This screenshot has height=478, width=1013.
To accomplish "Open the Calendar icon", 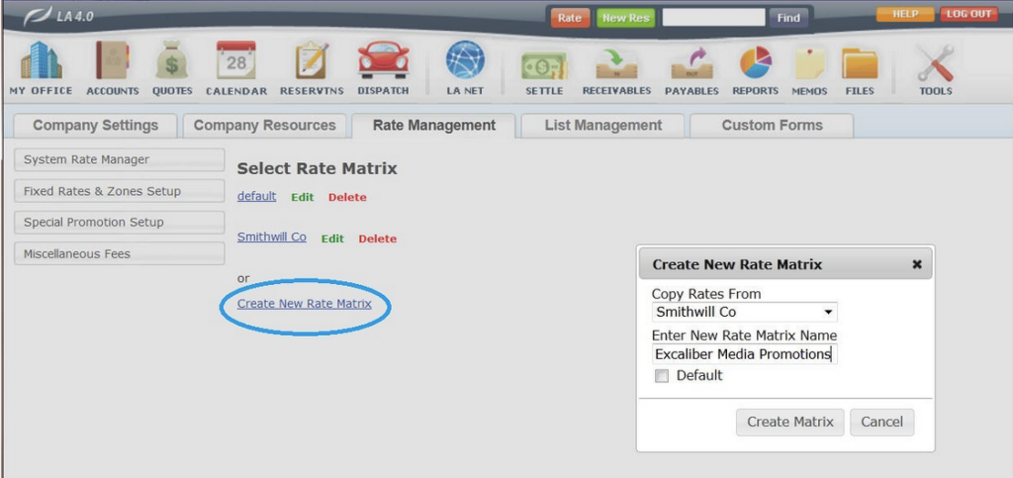I will (236, 62).
